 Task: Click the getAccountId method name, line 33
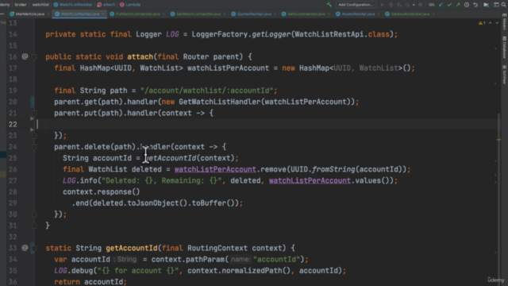[131, 248]
